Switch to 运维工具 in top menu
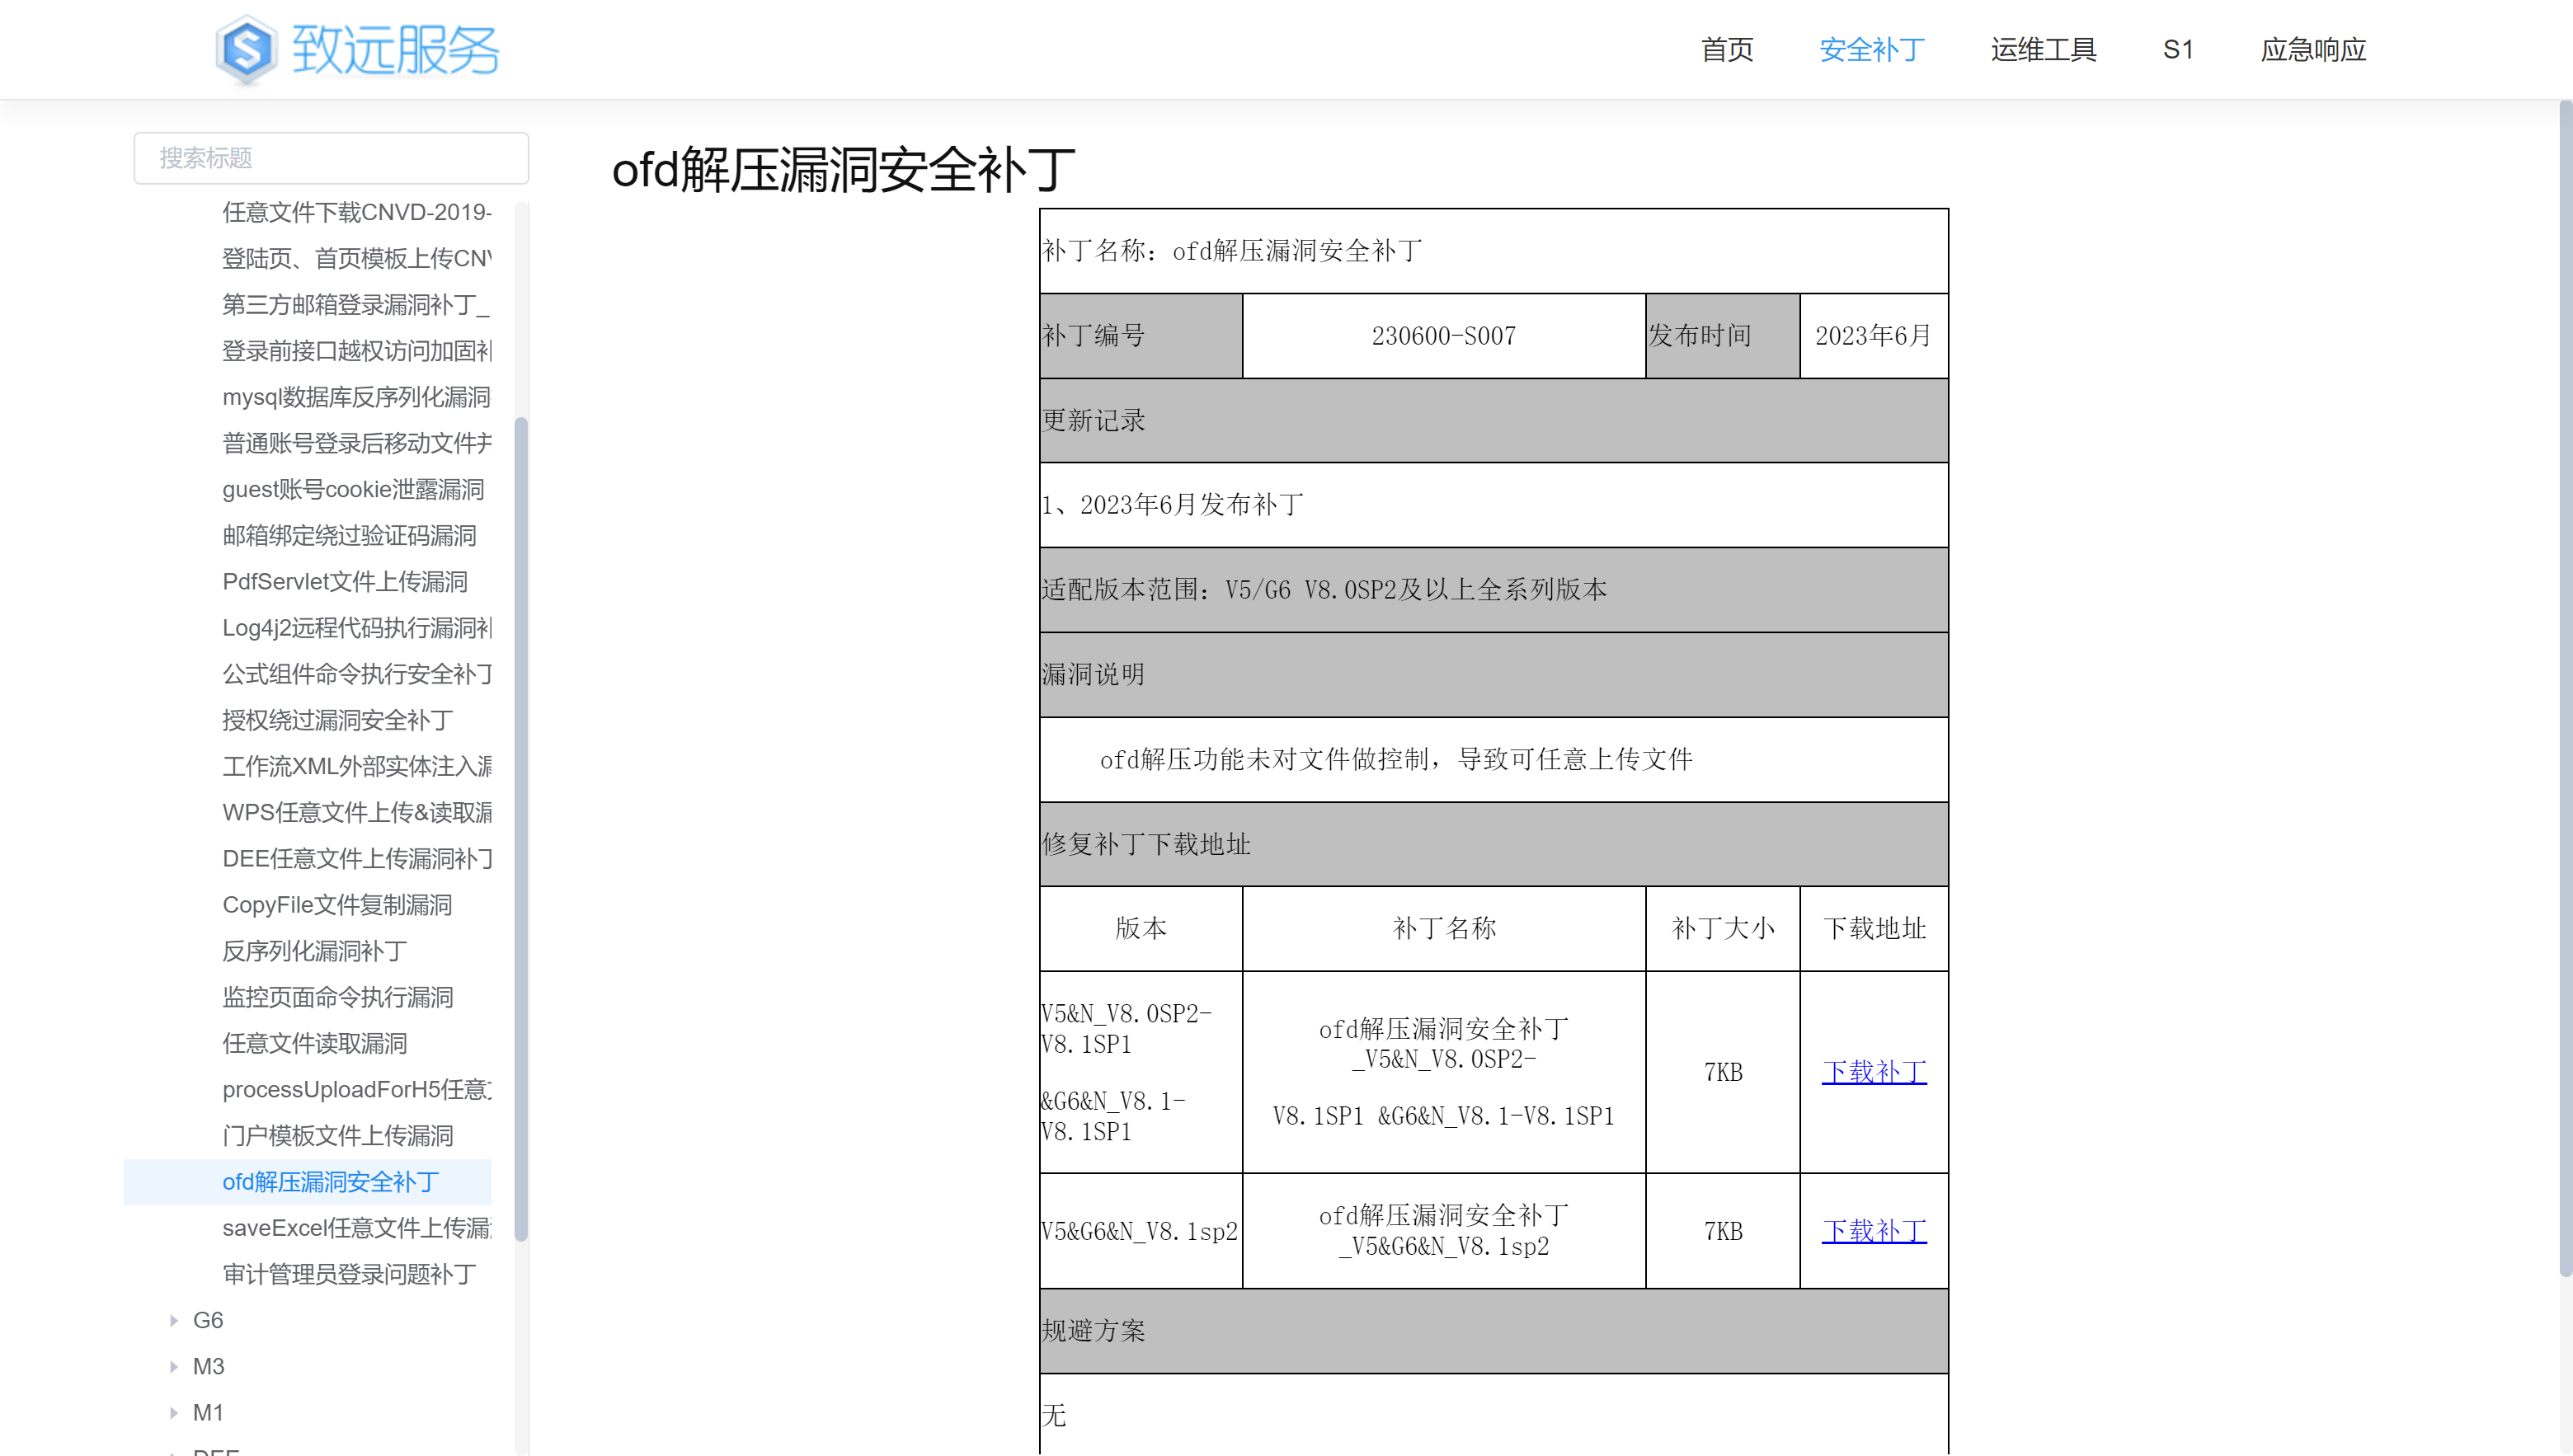The width and height of the screenshot is (2573, 1456). tap(2042, 49)
